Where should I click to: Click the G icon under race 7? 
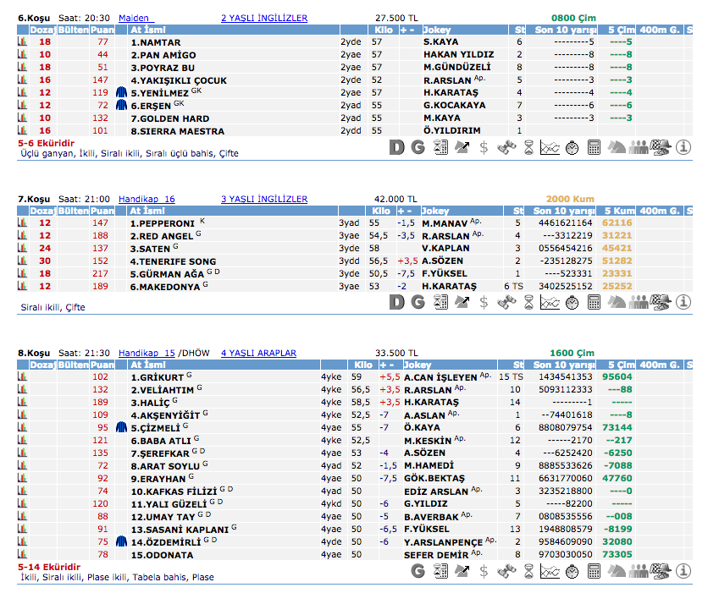418,302
